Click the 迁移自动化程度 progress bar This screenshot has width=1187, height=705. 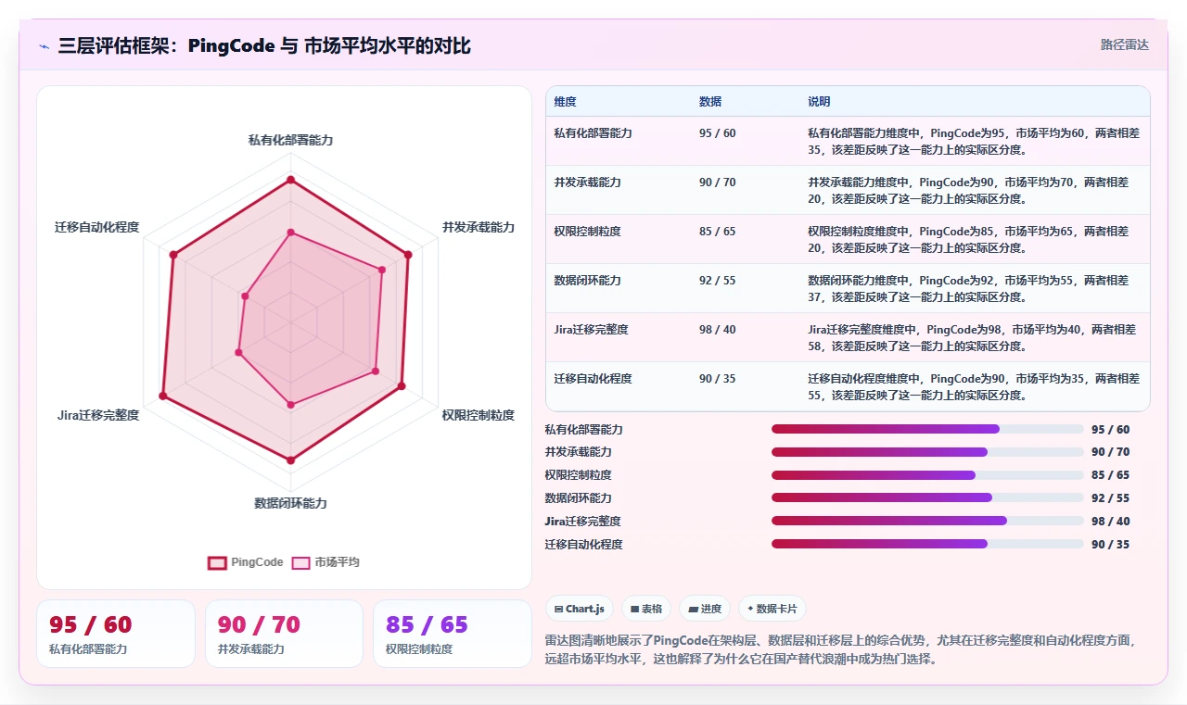coord(927,545)
